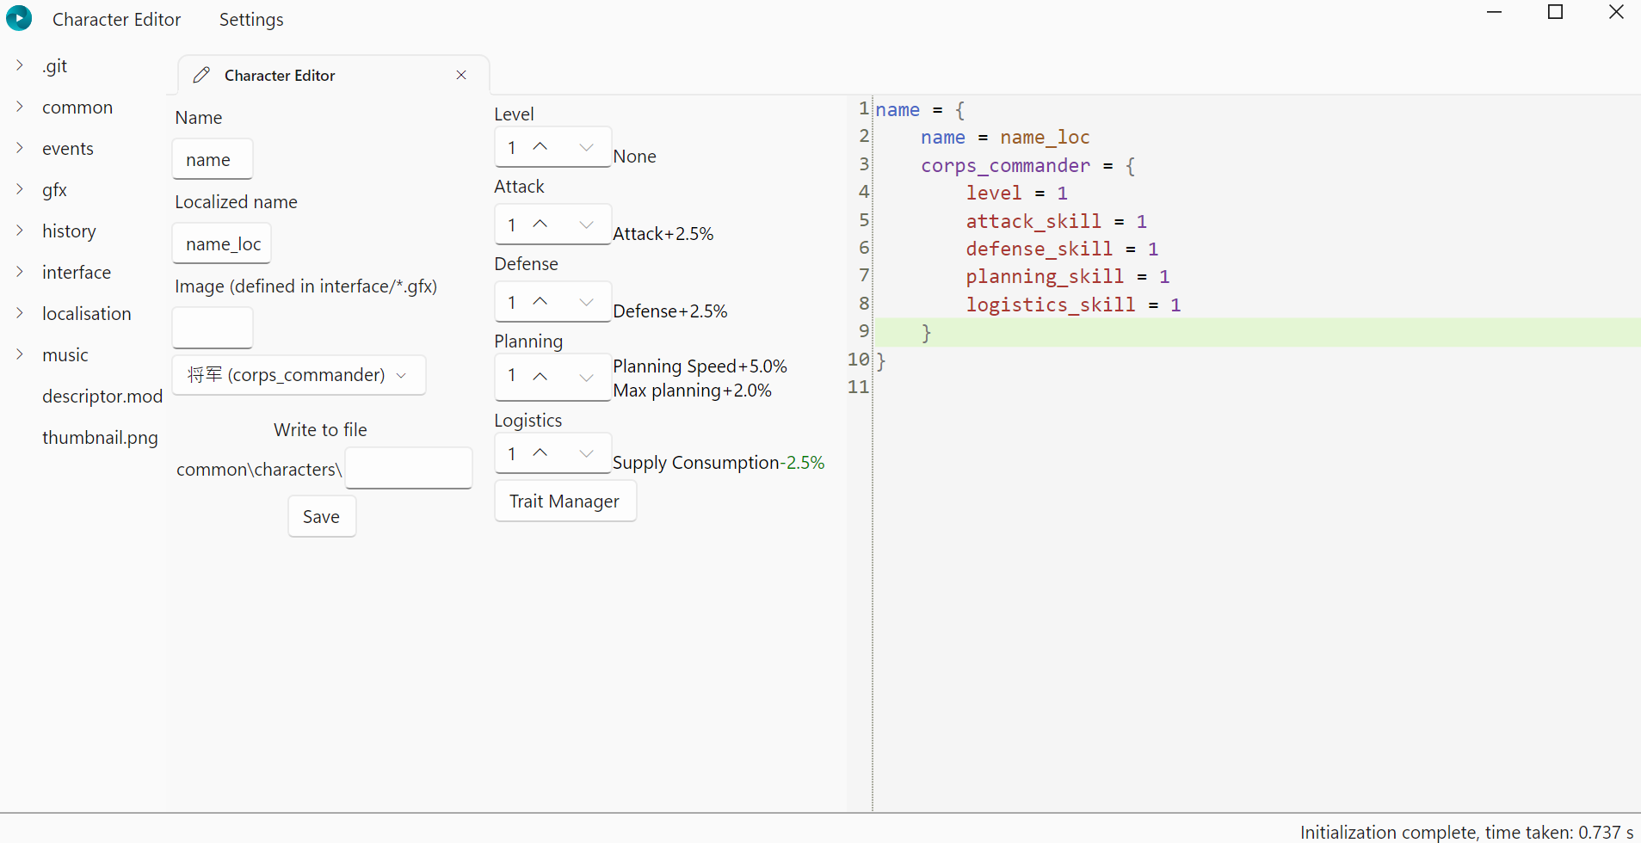Click code line 'level = 1'
Screen dimensions: 1641x843
click(x=1016, y=193)
